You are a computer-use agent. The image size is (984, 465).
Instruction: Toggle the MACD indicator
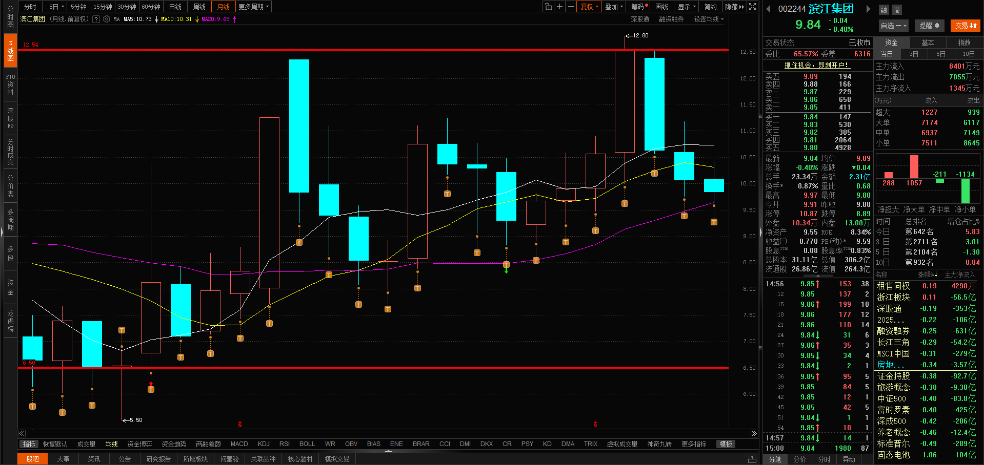point(239,444)
